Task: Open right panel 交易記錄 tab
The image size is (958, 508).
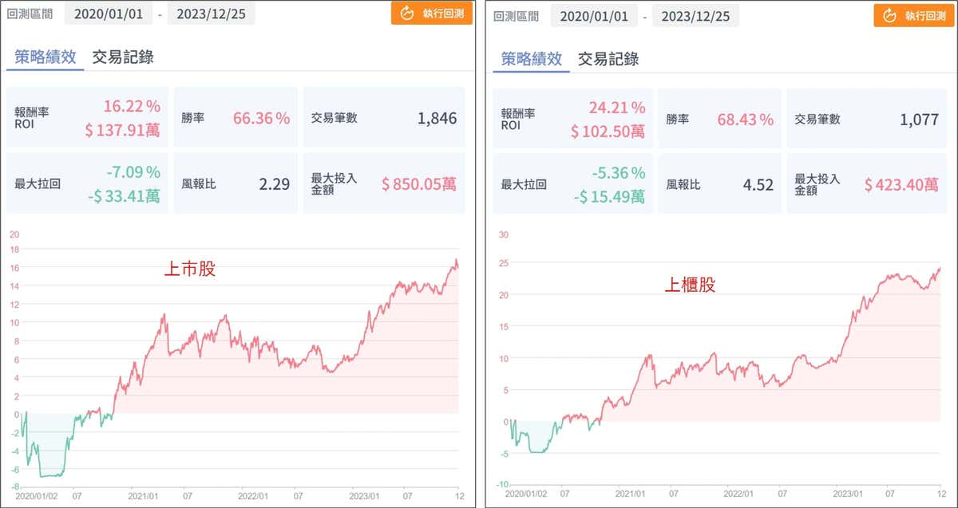Action: click(x=608, y=58)
